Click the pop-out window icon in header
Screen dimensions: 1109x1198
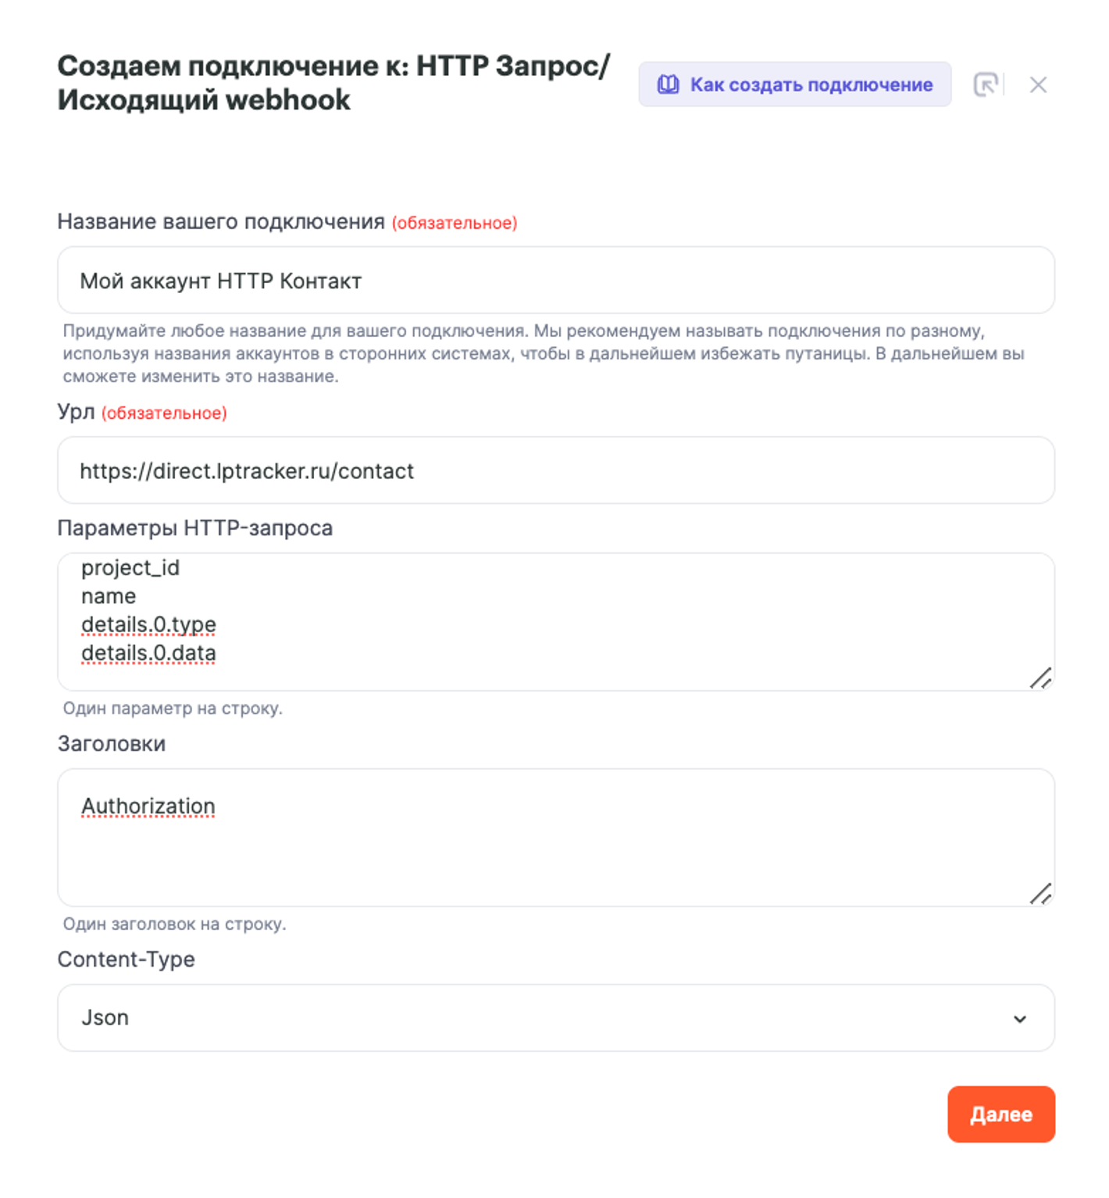(986, 84)
